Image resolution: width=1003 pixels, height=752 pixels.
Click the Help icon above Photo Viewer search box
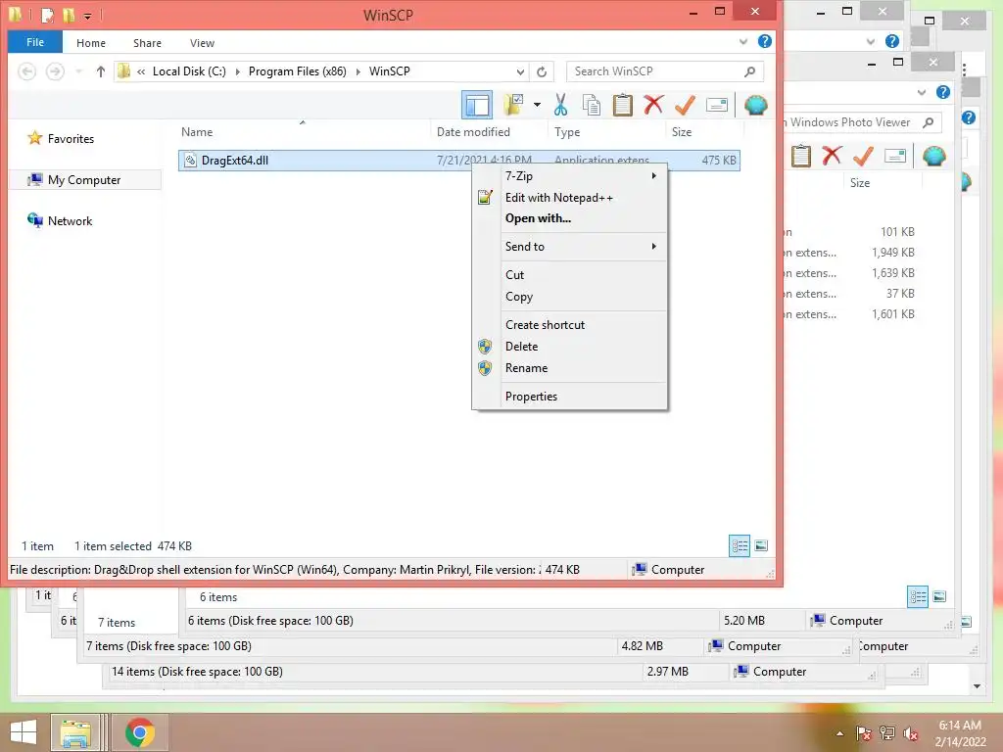point(943,92)
